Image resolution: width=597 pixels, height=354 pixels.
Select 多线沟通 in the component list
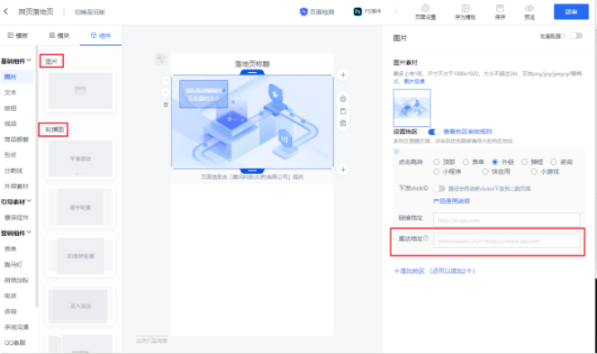pyautogui.click(x=16, y=327)
